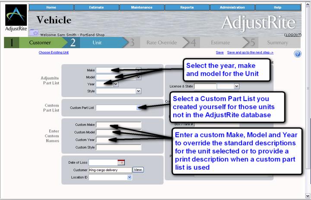
Task: Open the Administration menu
Action: (x=232, y=7)
